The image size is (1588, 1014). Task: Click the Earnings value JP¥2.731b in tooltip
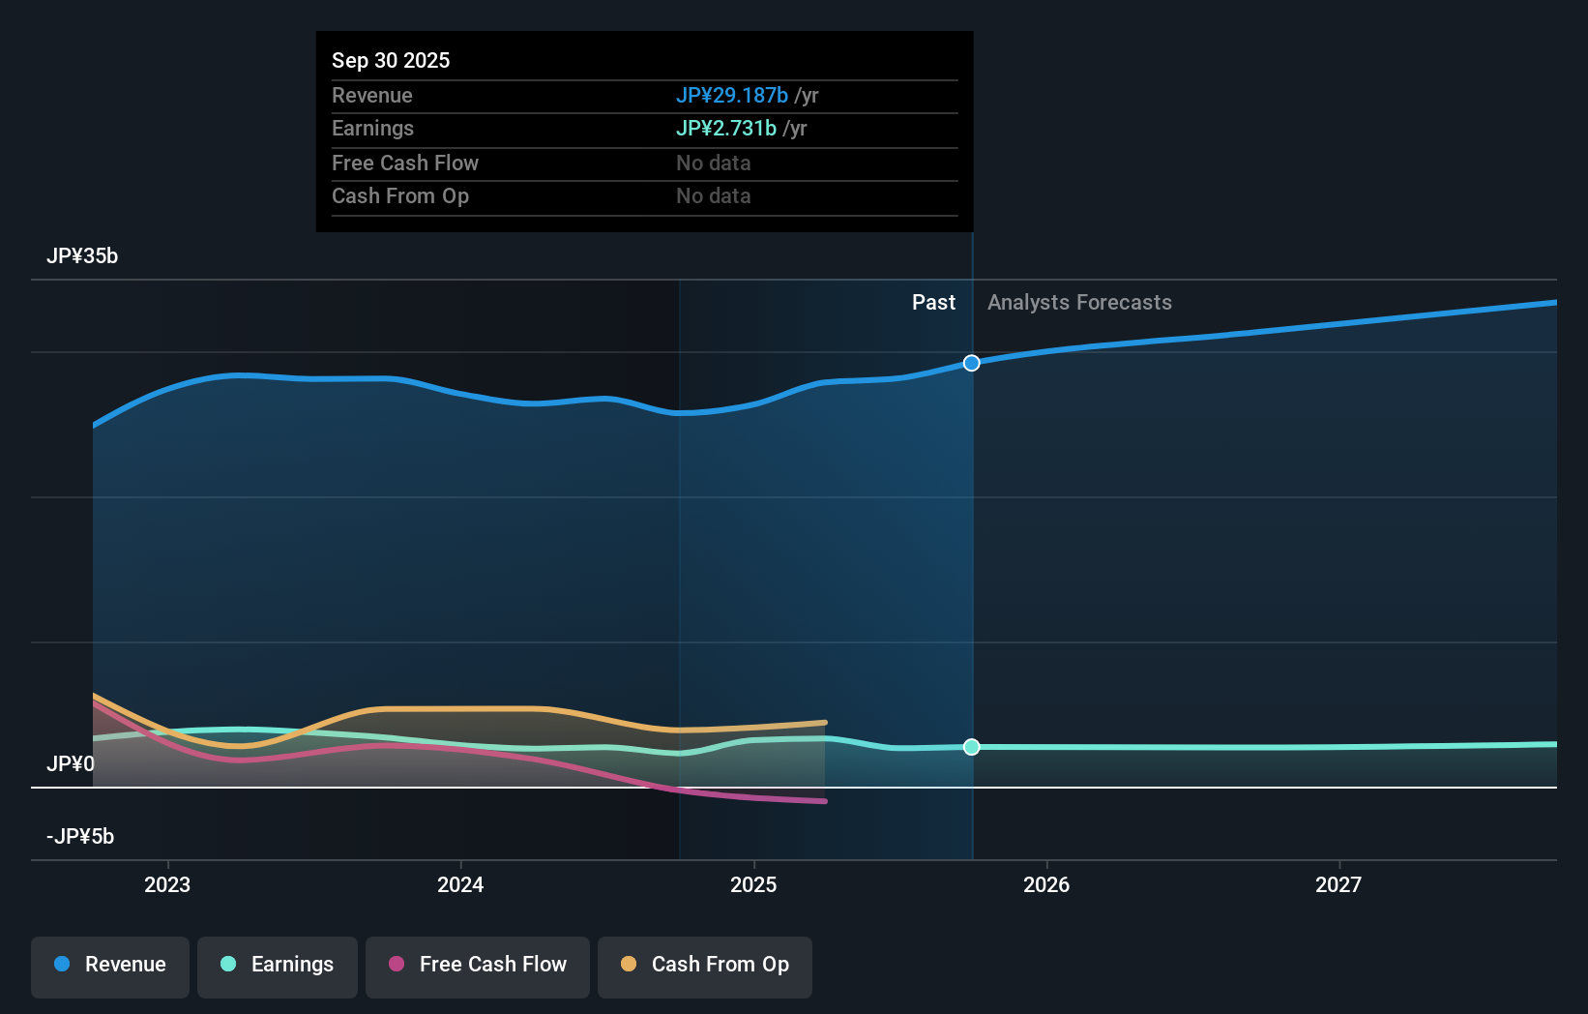click(x=725, y=128)
